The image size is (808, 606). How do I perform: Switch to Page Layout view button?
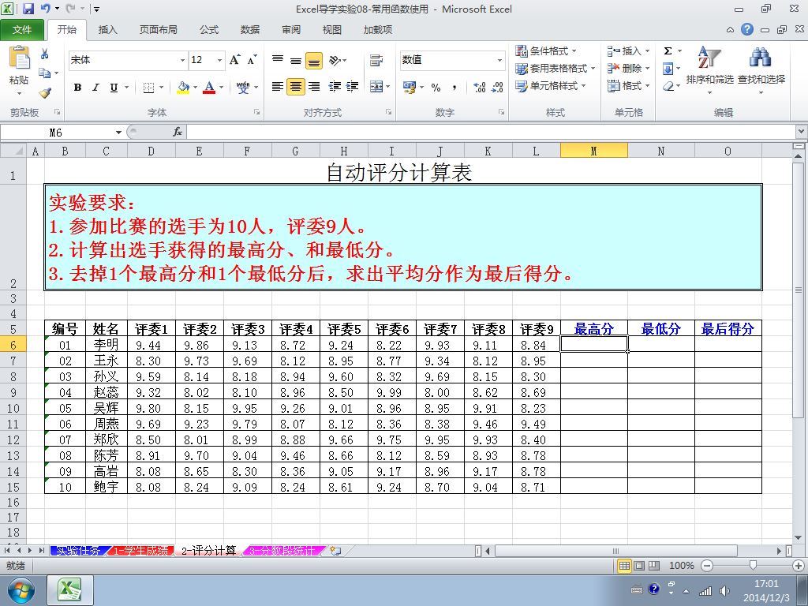(639, 566)
